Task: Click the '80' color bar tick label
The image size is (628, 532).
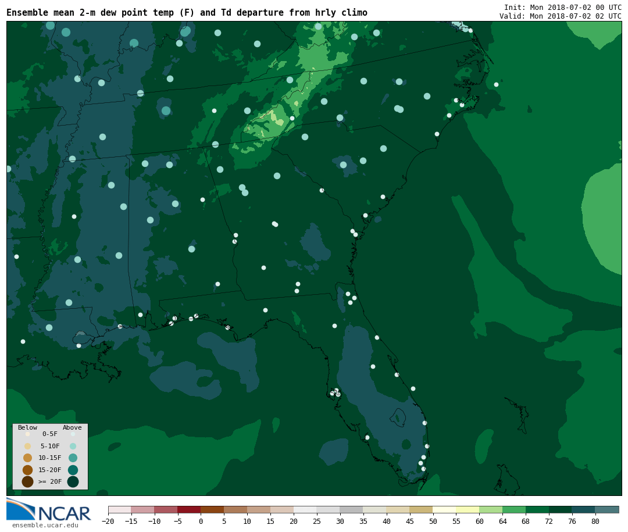Action: [595, 521]
